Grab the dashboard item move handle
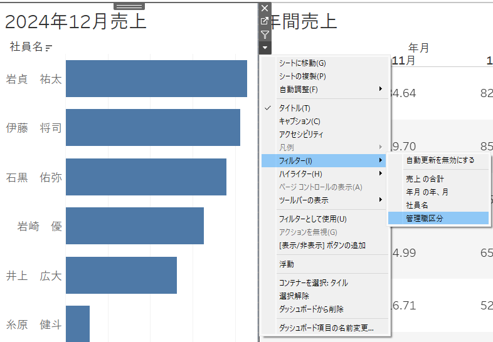 click(129, 6)
